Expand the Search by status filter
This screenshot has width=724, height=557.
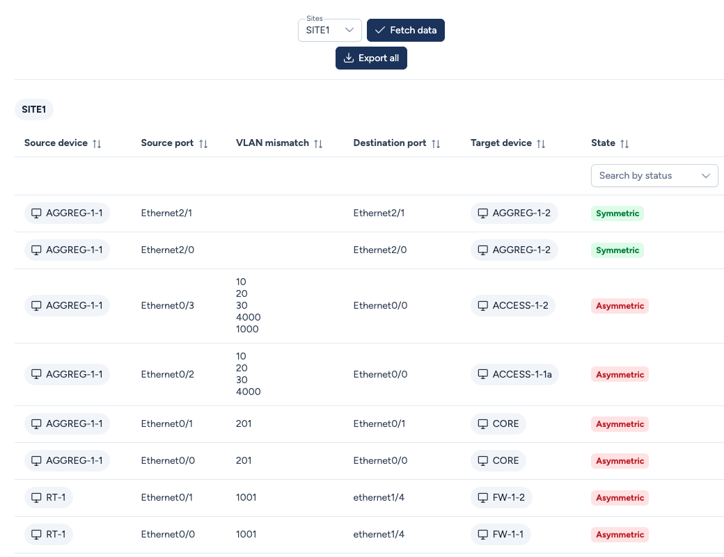[x=654, y=176]
